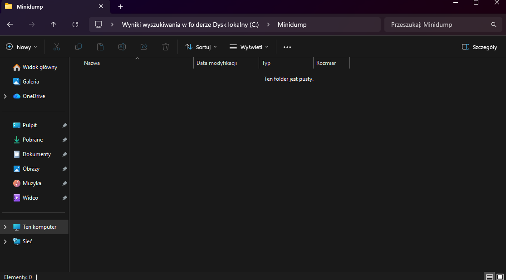Open the Sortuj dropdown menu
This screenshot has height=280, width=506.
[x=201, y=47]
